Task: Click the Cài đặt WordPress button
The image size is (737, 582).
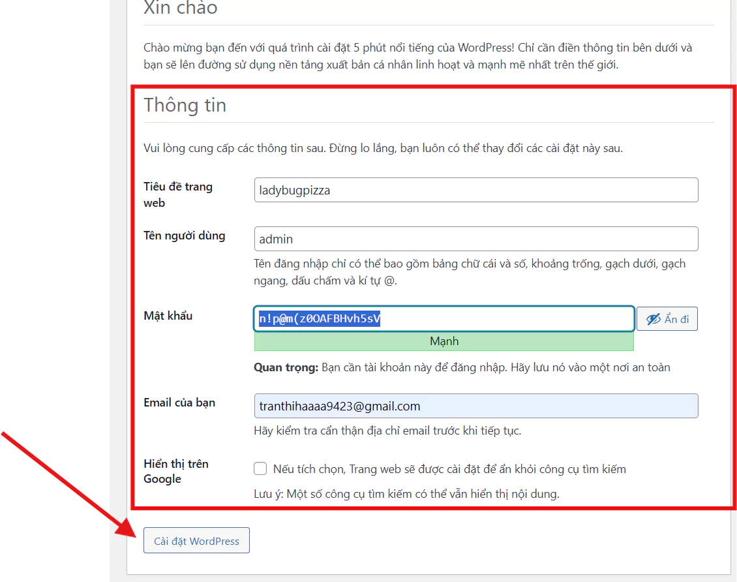Action: 196,541
